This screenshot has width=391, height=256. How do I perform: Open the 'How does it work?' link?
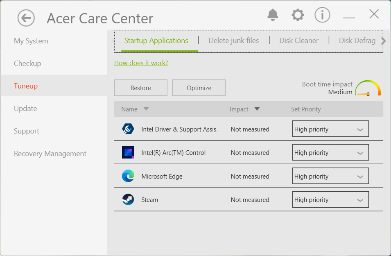[141, 63]
